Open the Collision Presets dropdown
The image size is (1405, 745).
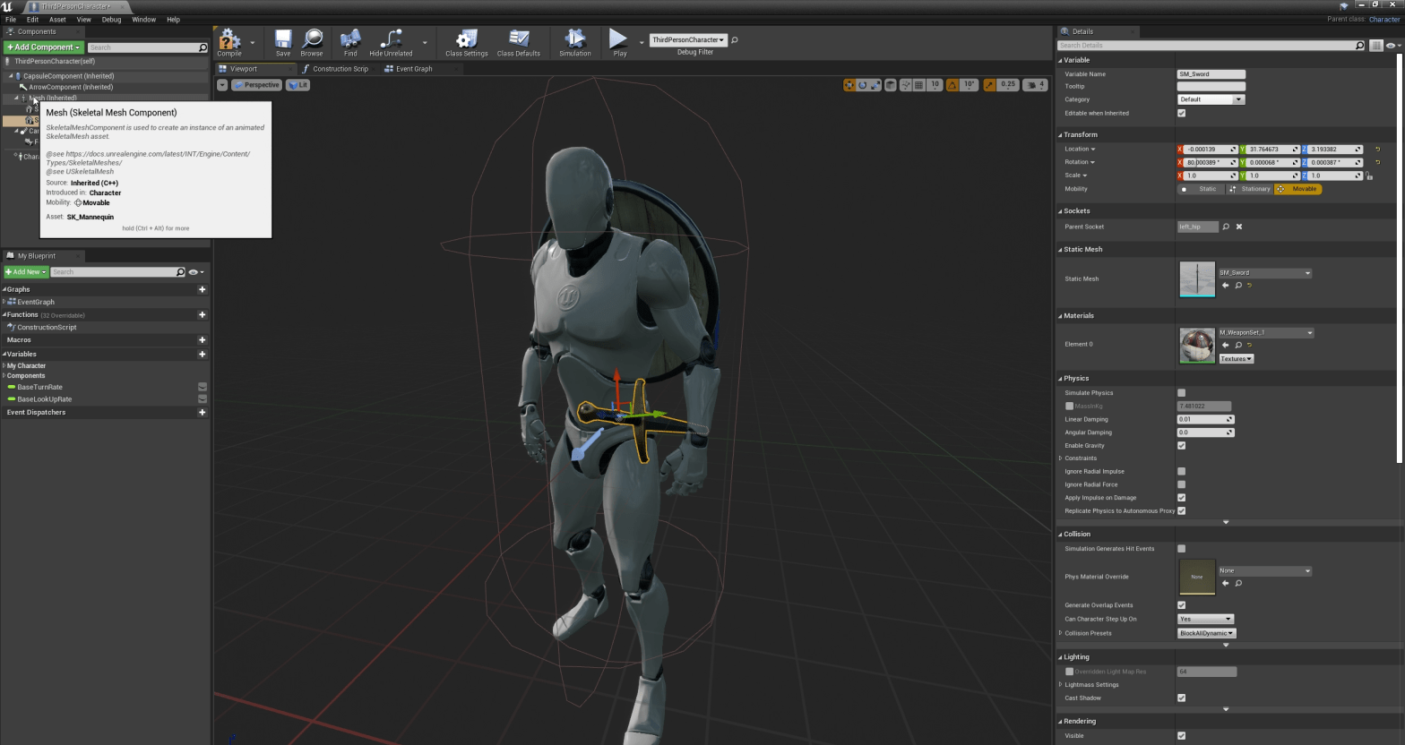click(x=1205, y=633)
